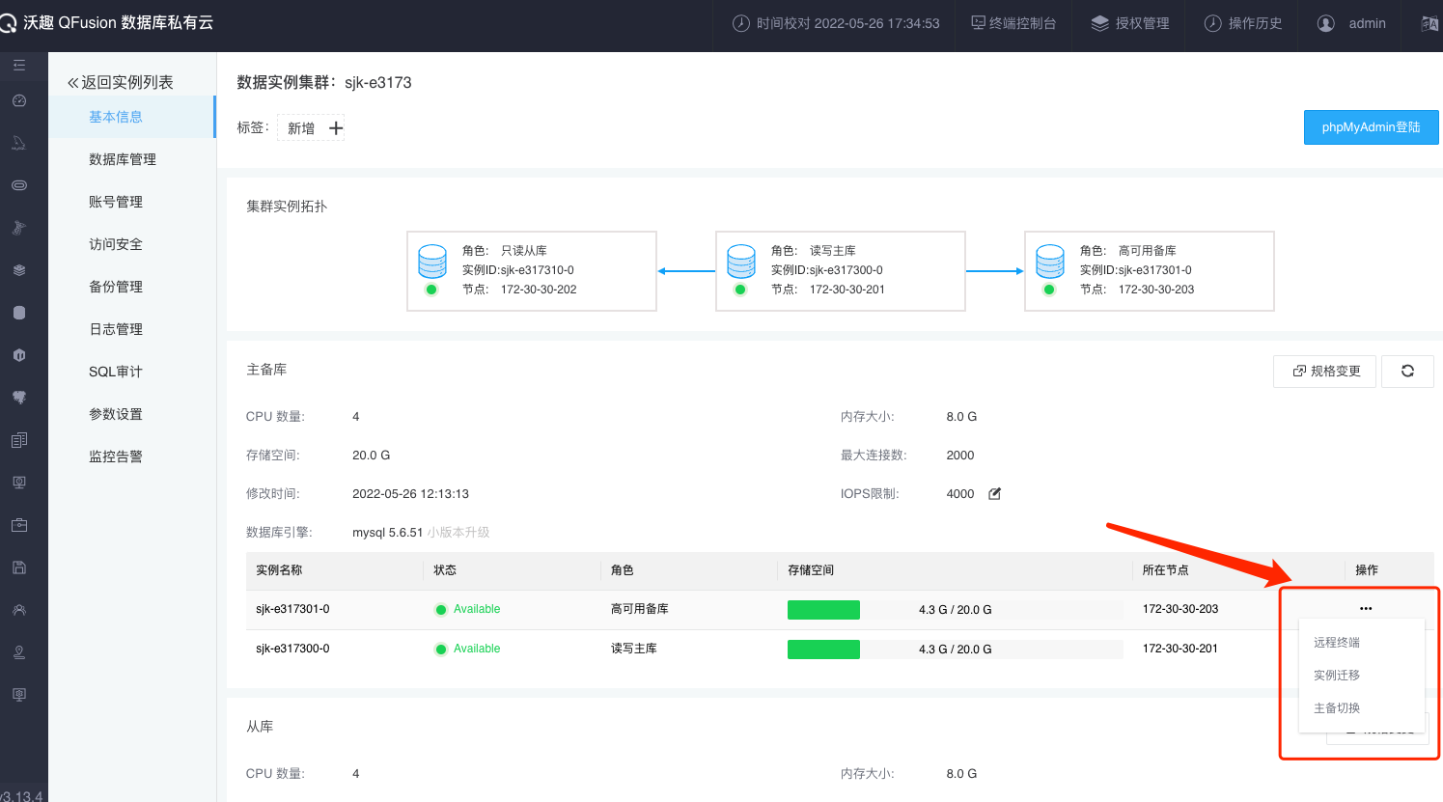Screen dimensions: 1443x802
Task: Click 返回实例列表 to go back
Action: pos(121,82)
